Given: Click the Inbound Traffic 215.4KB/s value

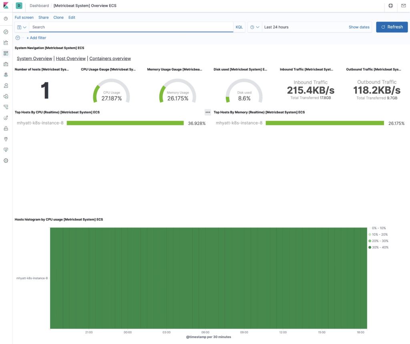Looking at the screenshot, I should [x=311, y=90].
